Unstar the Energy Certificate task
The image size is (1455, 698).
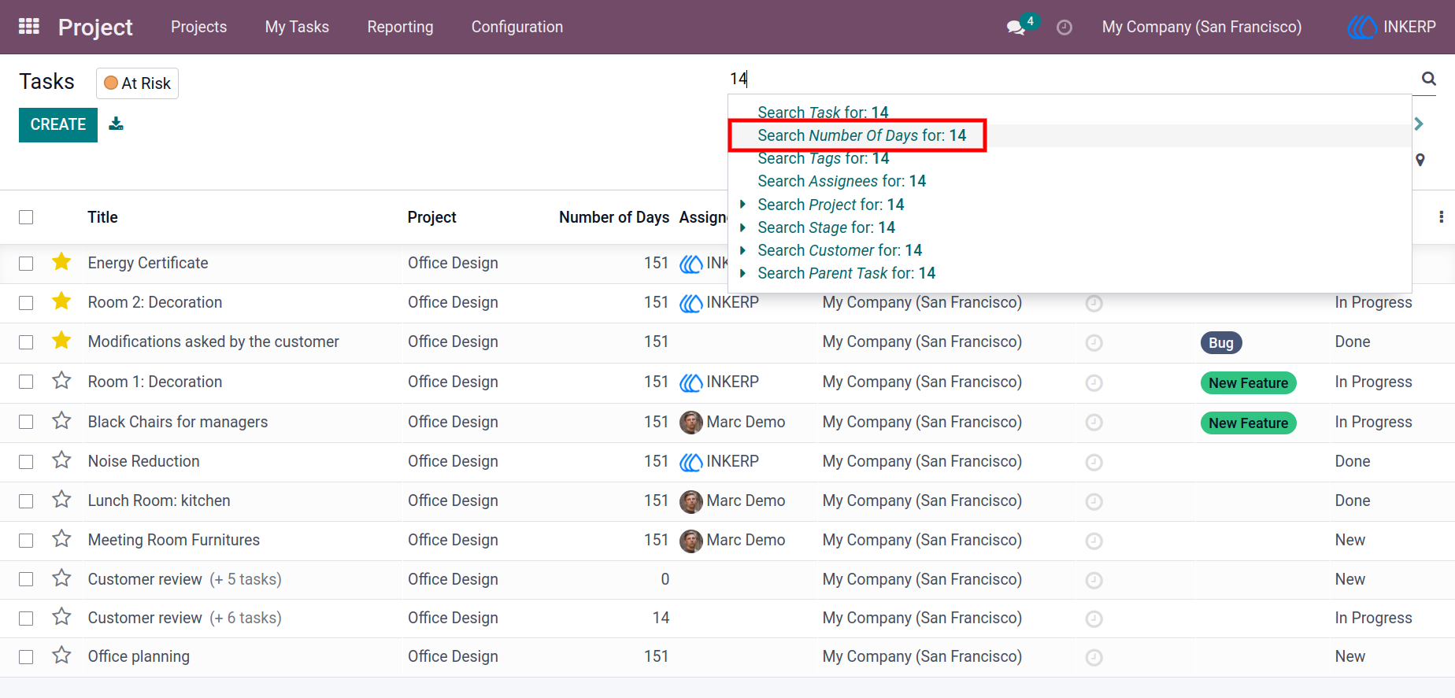coord(61,262)
